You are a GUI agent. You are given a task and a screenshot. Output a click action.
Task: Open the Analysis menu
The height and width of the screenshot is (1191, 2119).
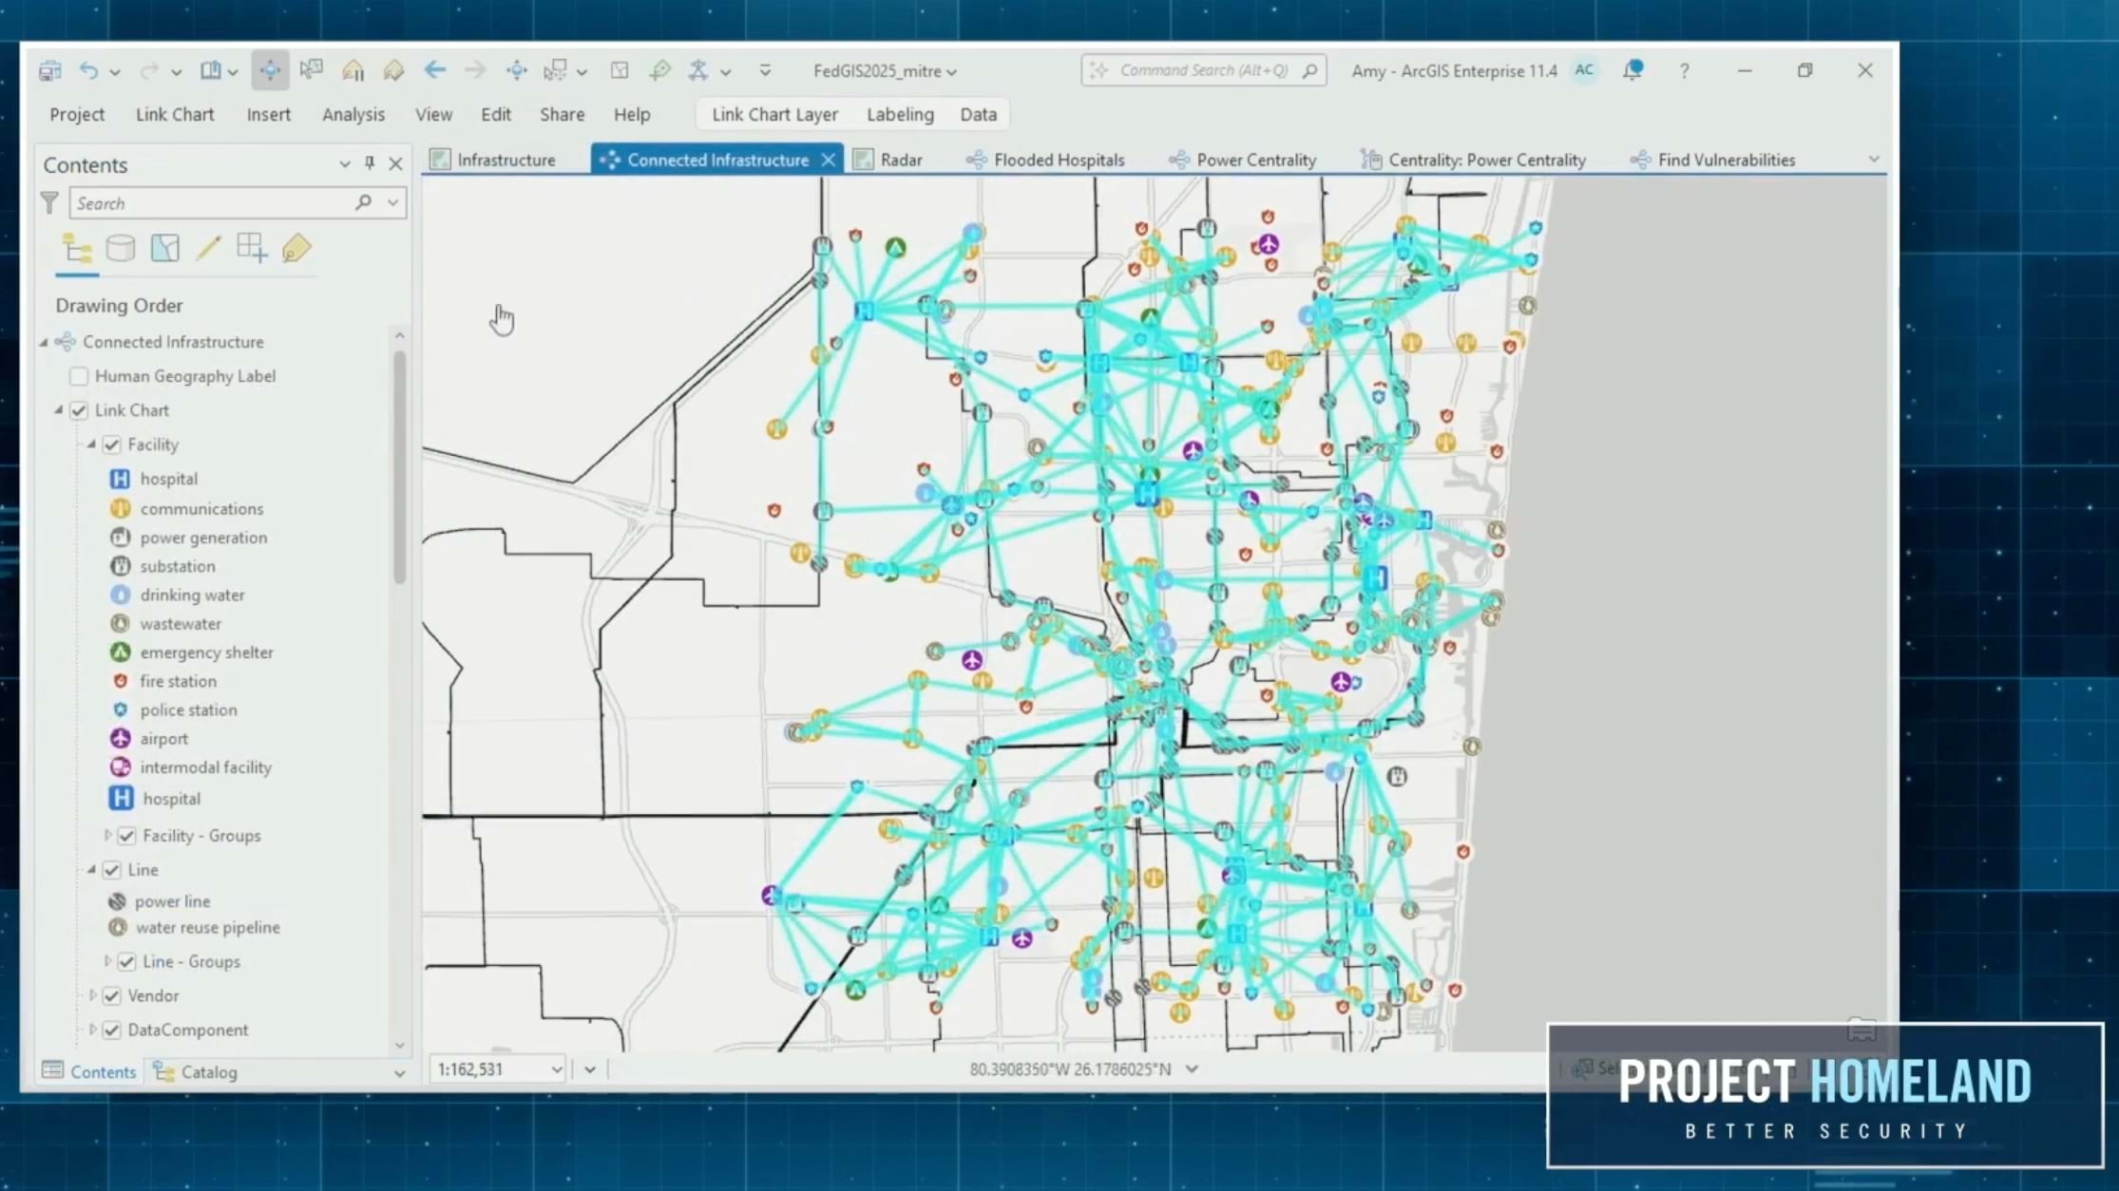tap(353, 114)
